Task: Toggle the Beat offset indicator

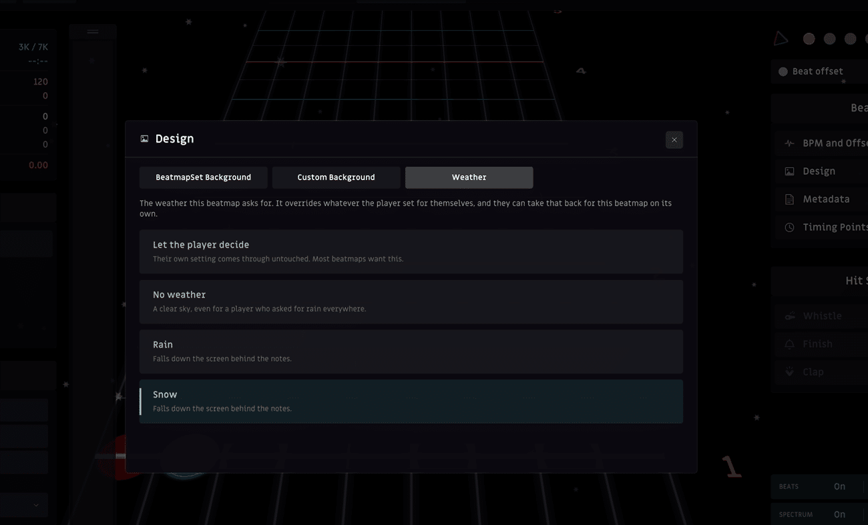Action: pyautogui.click(x=783, y=71)
